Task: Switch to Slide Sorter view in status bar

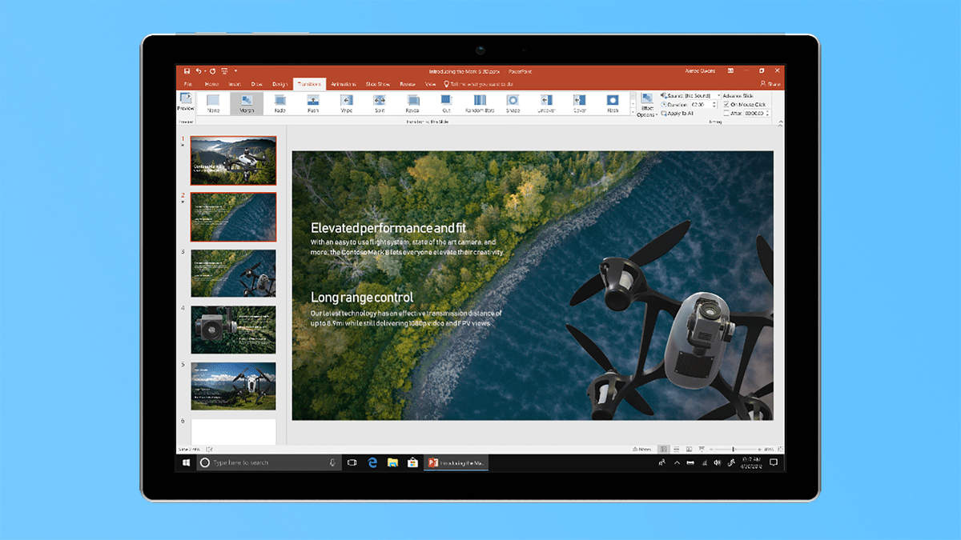Action: pyautogui.click(x=677, y=449)
